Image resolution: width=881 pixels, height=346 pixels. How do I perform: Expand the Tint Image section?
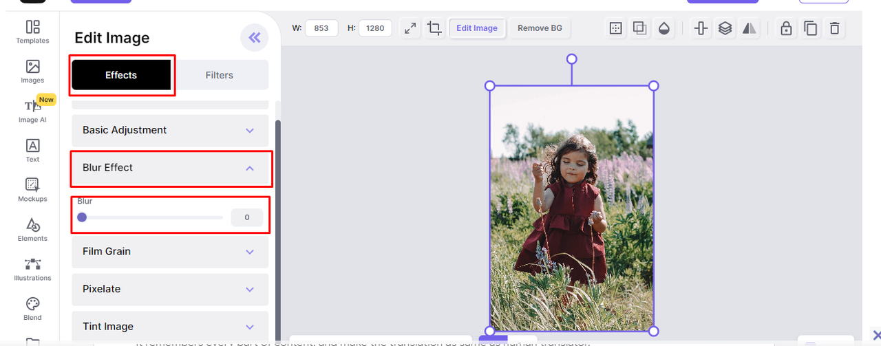[x=170, y=327]
